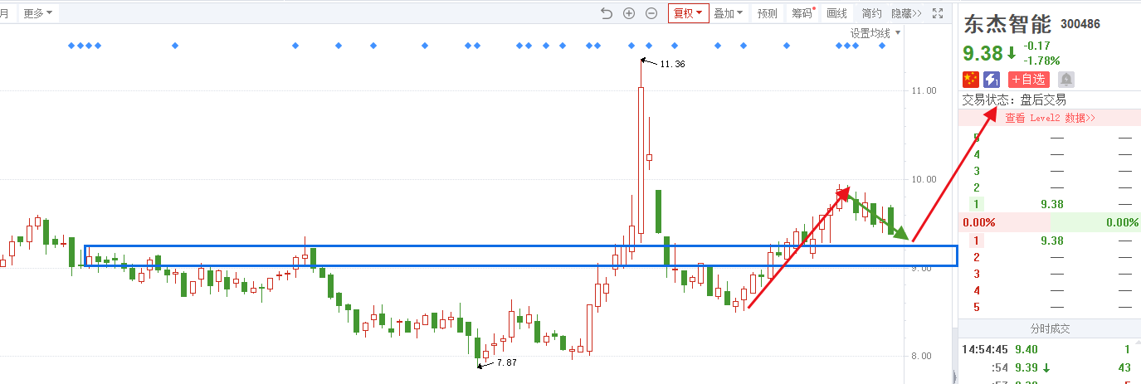The height and width of the screenshot is (384, 1141).
Task: Toggle 筹码 chip distribution display
Action: [802, 13]
